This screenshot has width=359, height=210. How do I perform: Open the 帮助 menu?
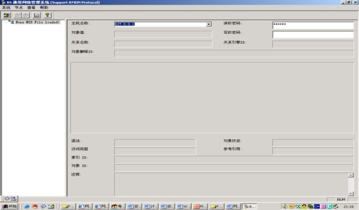[44, 8]
